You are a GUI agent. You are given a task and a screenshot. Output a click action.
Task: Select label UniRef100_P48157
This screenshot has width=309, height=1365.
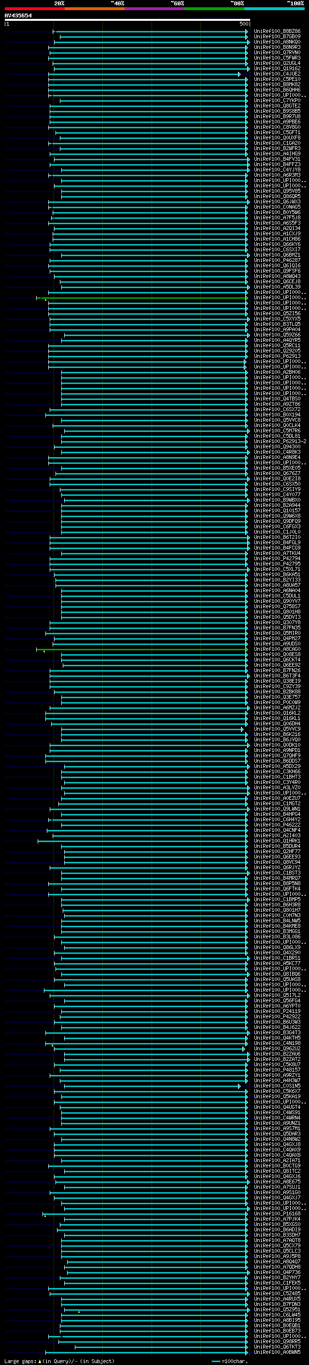(x=277, y=1069)
